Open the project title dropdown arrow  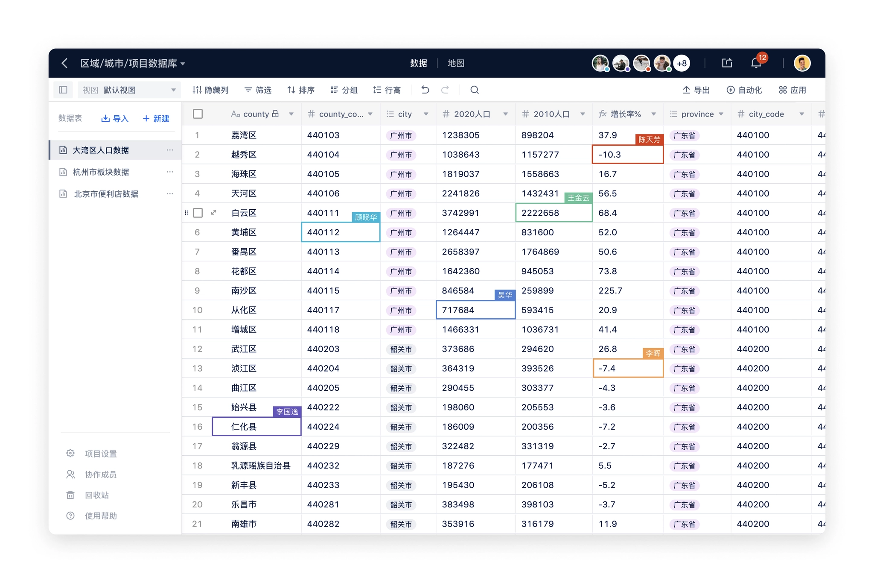point(183,64)
